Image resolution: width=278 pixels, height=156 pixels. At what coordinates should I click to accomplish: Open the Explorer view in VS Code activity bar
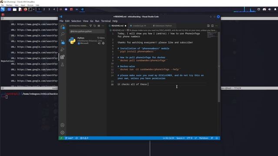(63, 27)
